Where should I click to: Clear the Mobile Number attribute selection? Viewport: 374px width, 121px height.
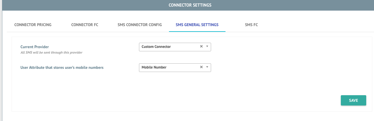click(x=201, y=67)
